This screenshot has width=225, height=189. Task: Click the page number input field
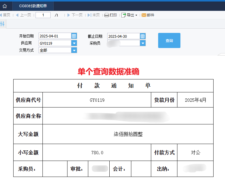pyautogui.click(x=43, y=15)
